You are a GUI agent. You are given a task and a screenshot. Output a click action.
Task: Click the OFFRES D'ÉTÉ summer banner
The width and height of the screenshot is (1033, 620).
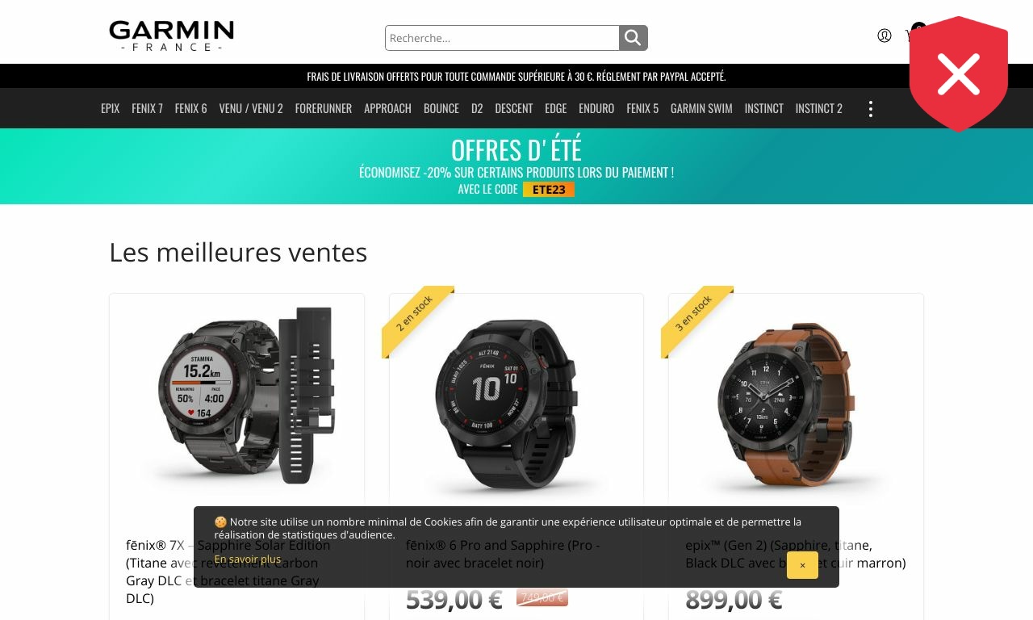(x=516, y=166)
